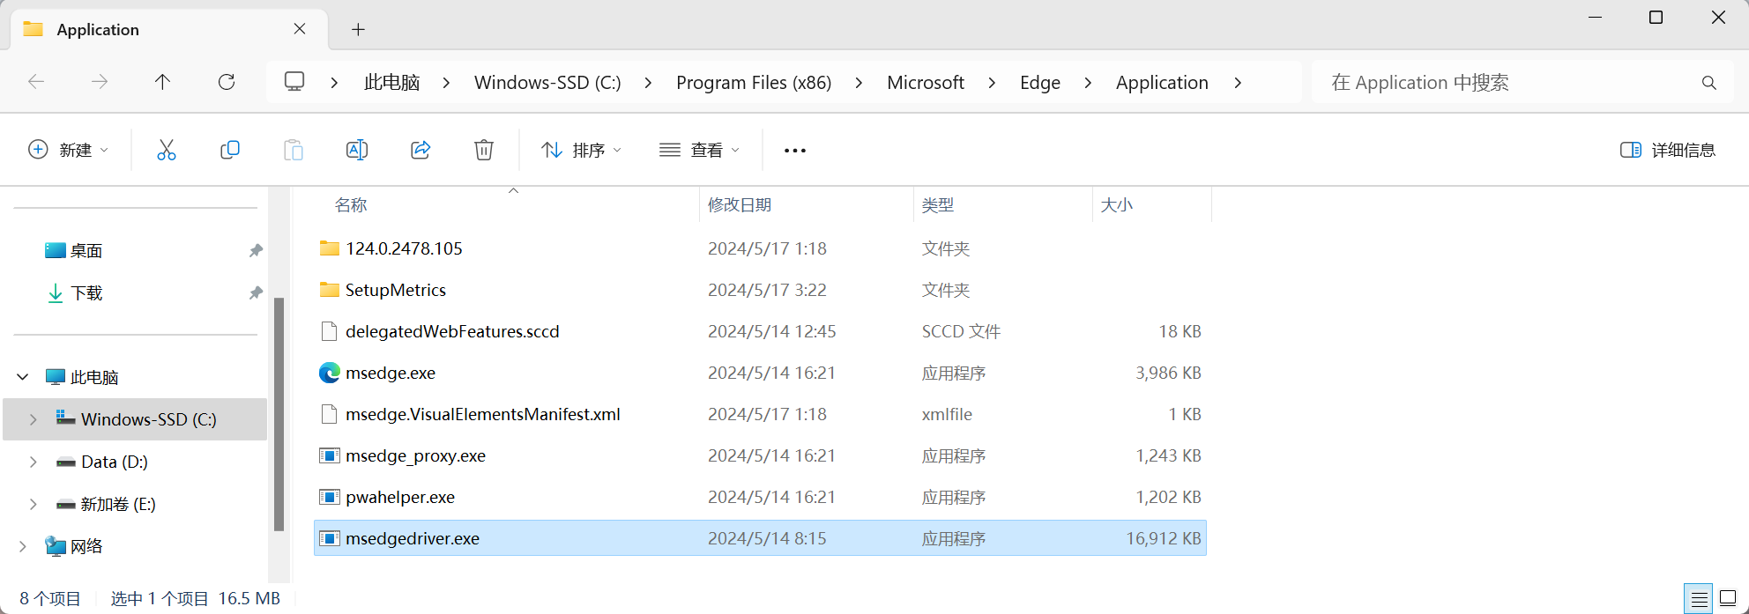Click the Share icon in toolbar
Screen dimensions: 1749x614
(x=421, y=150)
